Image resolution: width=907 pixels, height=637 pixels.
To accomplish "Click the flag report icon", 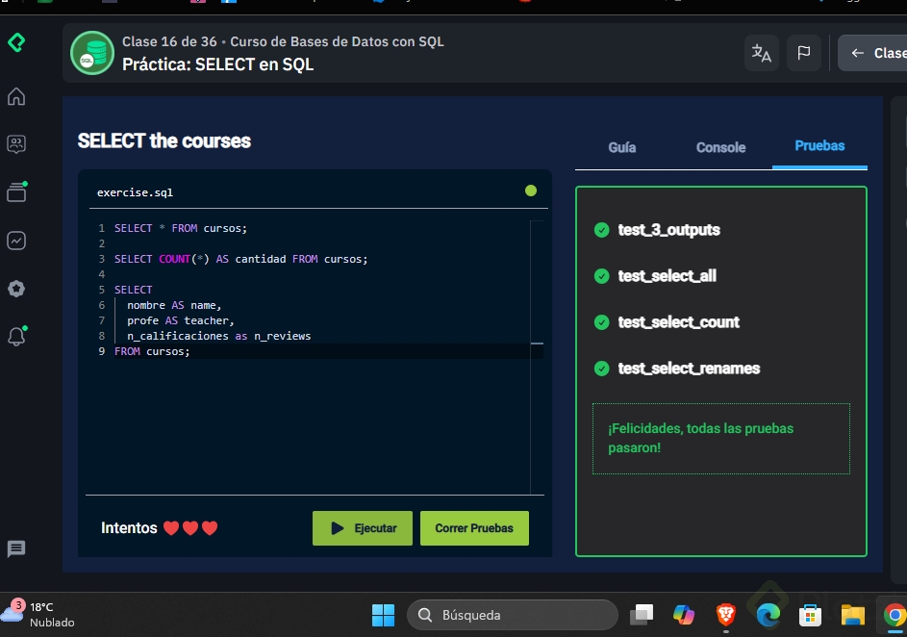I will tap(804, 53).
